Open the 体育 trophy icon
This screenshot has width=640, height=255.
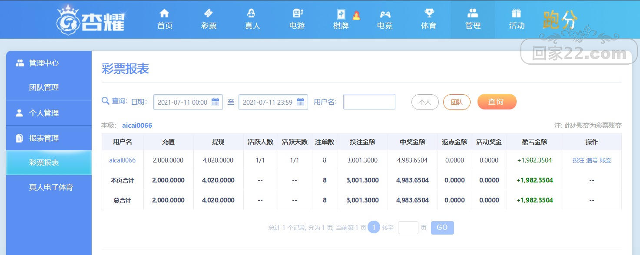[x=429, y=13]
